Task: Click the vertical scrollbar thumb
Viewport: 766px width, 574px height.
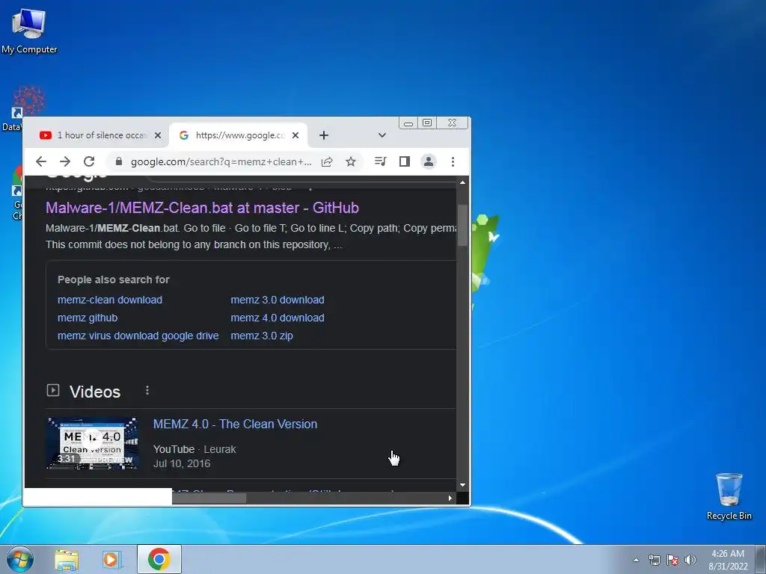Action: click(x=462, y=225)
